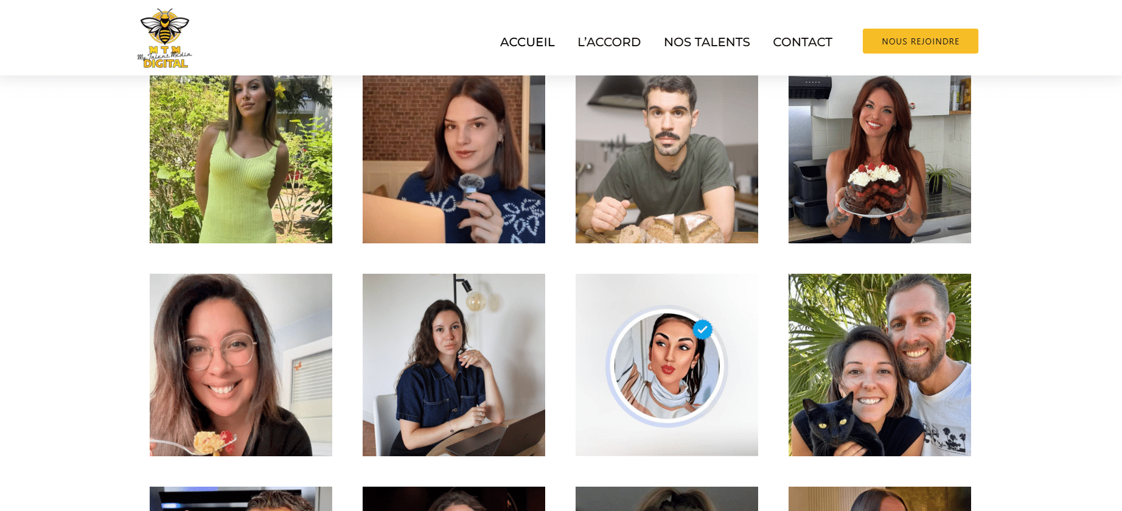This screenshot has width=1122, height=511.
Task: Select the CONTACT menu link
Action: click(x=802, y=42)
